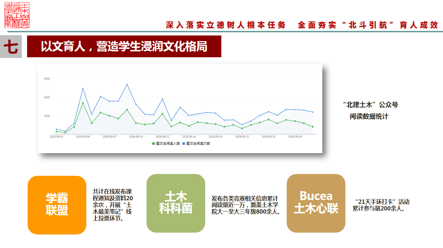This screenshot has height=248, width=443.
Task: Click the header text 深入落实立德树人根本任务
Action: click(226, 25)
